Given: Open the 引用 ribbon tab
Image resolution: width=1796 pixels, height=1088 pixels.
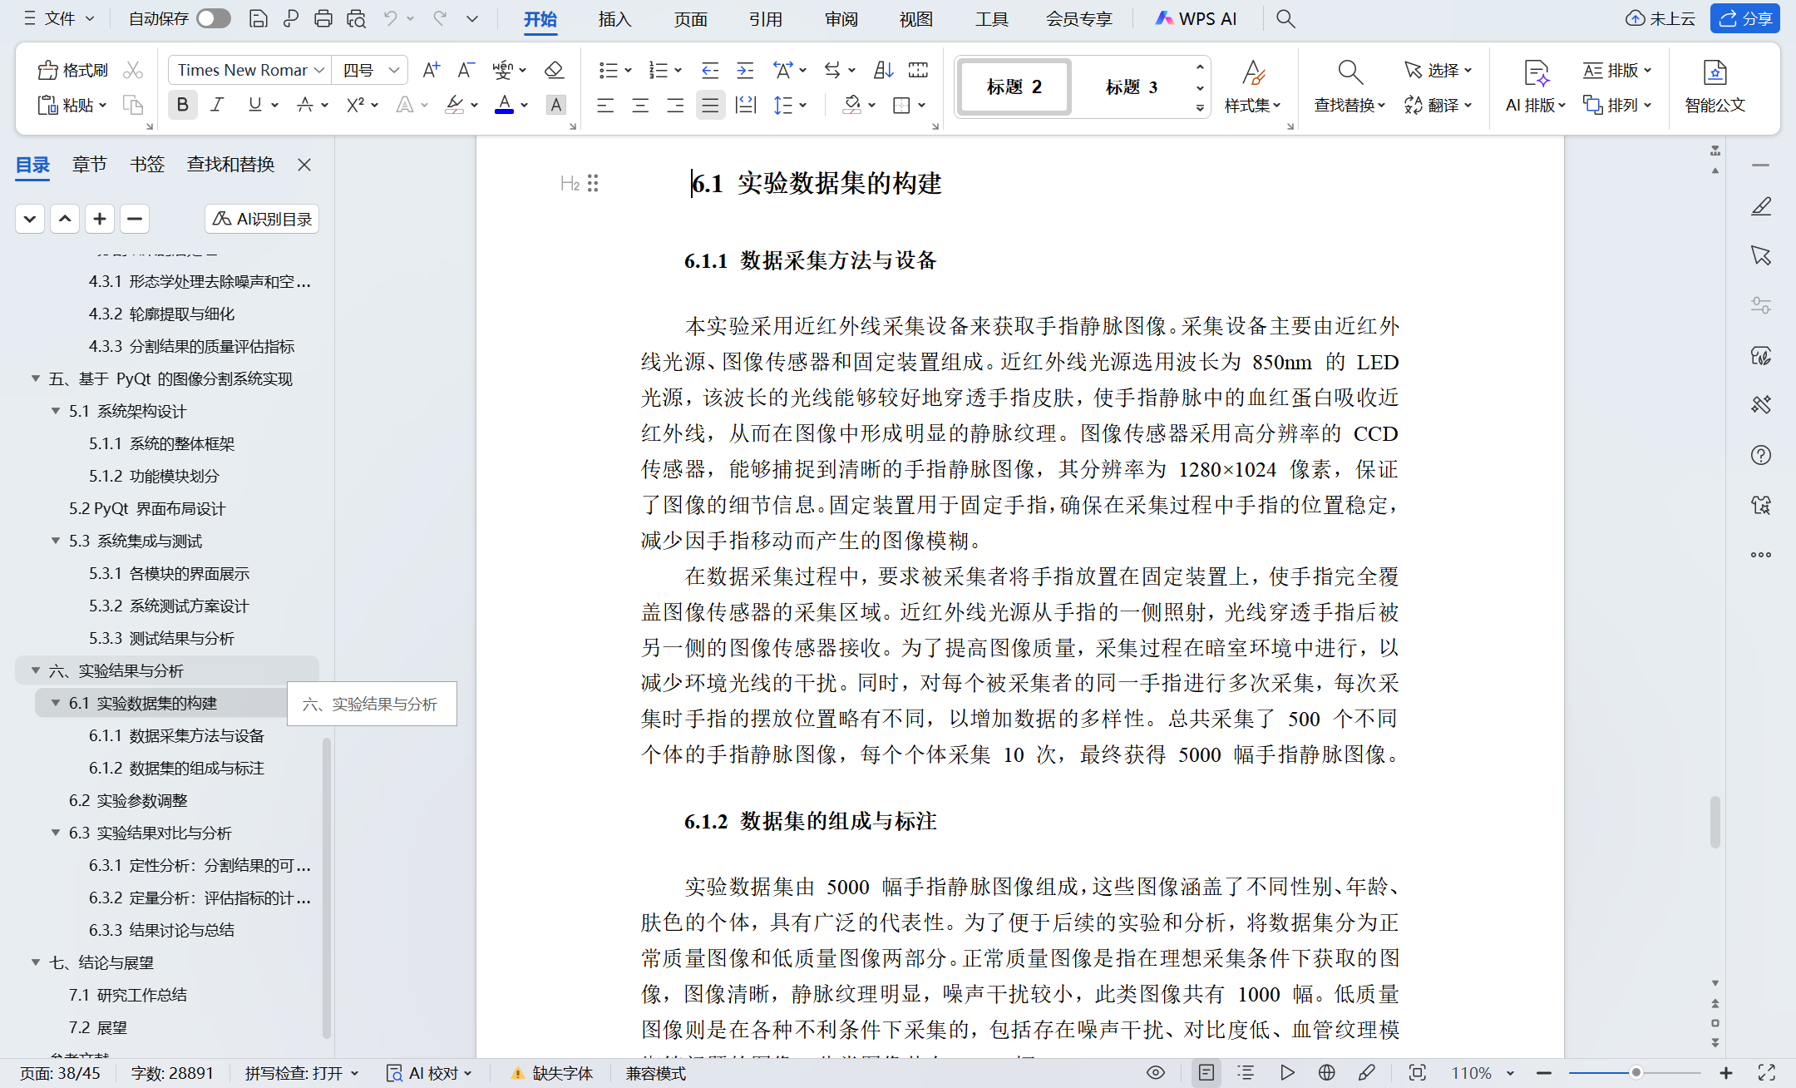Looking at the screenshot, I should (x=765, y=18).
